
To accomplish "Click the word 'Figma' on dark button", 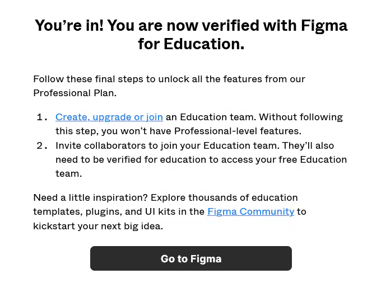I will (206, 259).
